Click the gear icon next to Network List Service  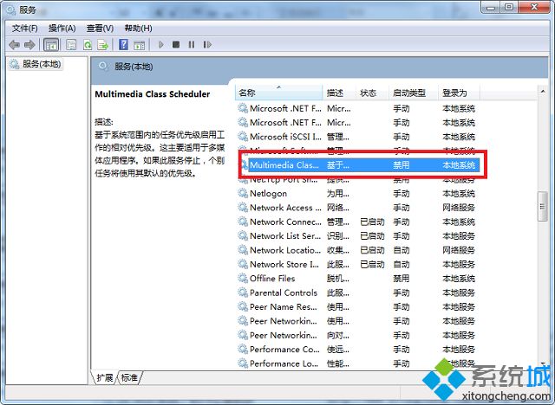tap(243, 235)
